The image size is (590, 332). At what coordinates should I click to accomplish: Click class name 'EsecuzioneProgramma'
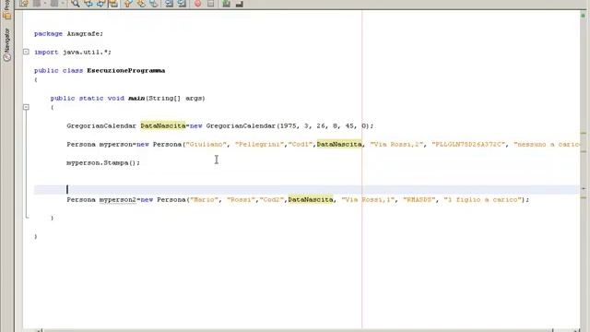click(x=126, y=70)
